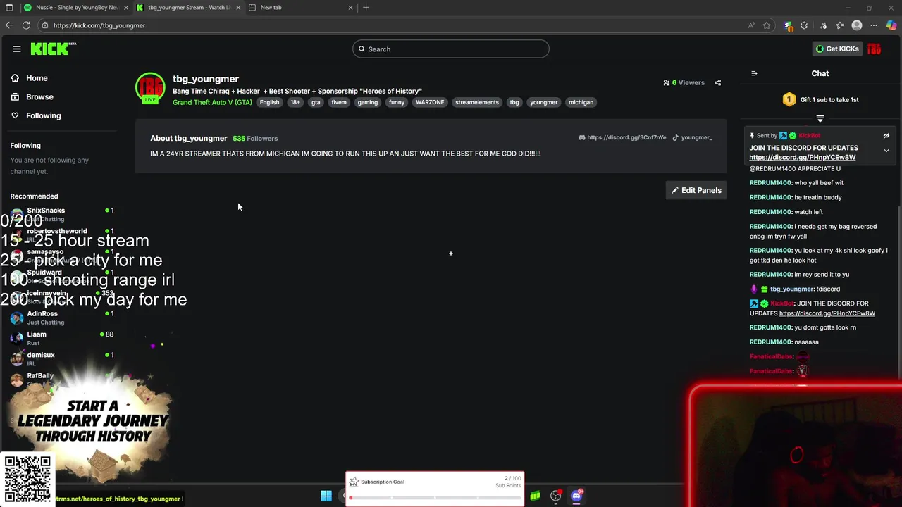Image resolution: width=902 pixels, height=507 pixels.
Task: Click the Get KICKs button
Action: point(837,49)
